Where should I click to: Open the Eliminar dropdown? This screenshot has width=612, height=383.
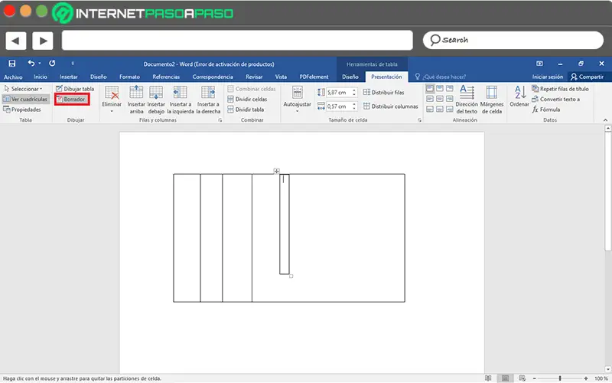[x=112, y=100]
